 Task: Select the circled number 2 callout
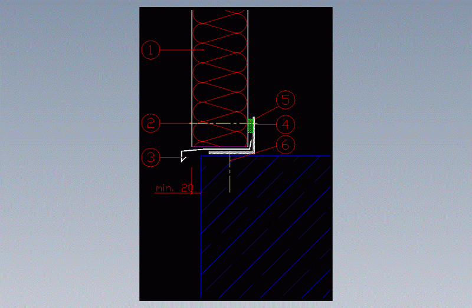(x=151, y=123)
